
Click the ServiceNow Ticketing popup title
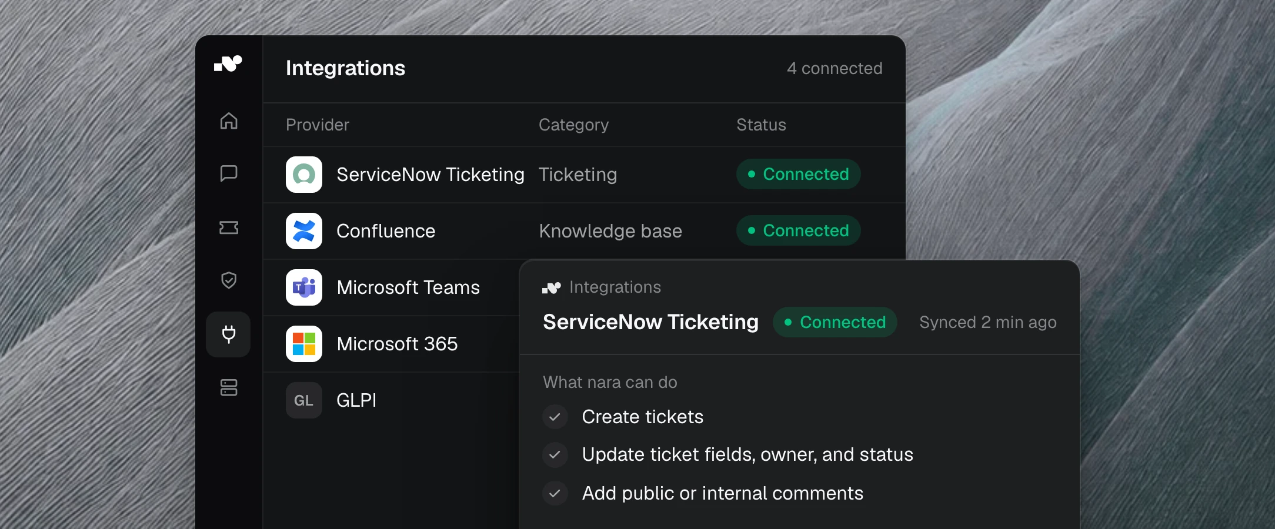coord(650,322)
